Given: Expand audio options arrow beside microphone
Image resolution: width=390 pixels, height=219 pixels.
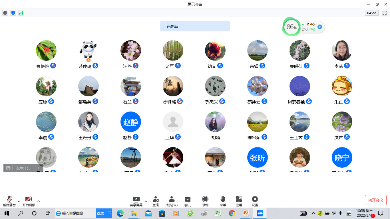Looking at the screenshot, I should [x=19, y=201].
